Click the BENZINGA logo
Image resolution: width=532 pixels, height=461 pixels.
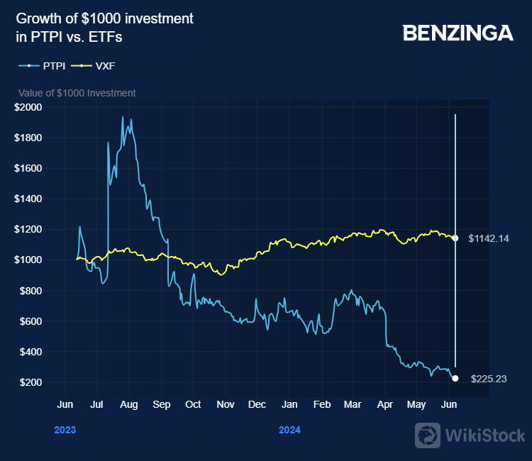[458, 33]
